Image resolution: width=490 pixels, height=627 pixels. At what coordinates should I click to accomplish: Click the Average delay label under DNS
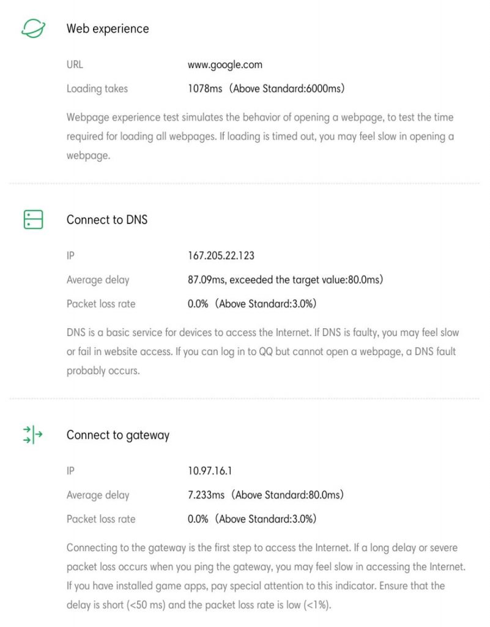(98, 280)
